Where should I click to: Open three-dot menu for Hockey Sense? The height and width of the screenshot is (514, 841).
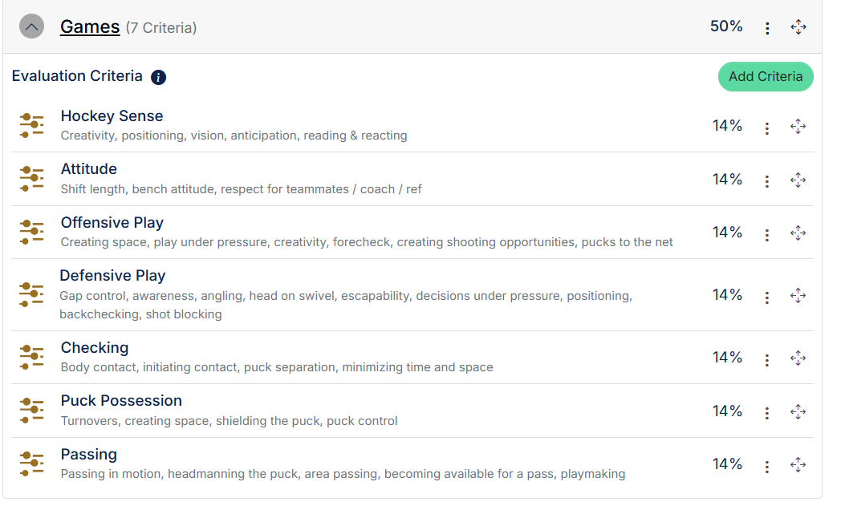pyautogui.click(x=767, y=128)
